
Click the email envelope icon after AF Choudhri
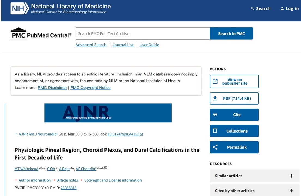106,168
